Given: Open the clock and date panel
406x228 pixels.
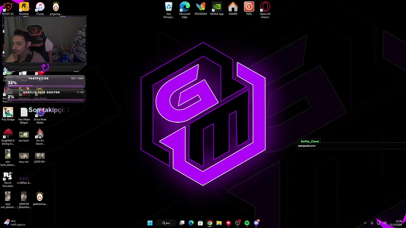Looking at the screenshot, I should coord(396,223).
